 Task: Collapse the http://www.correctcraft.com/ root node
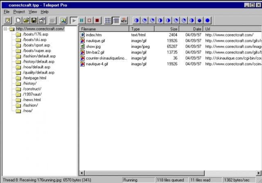coord(5,29)
